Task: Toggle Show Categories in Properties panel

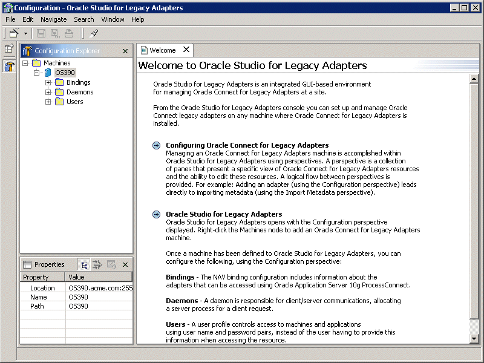Action: tap(84, 264)
